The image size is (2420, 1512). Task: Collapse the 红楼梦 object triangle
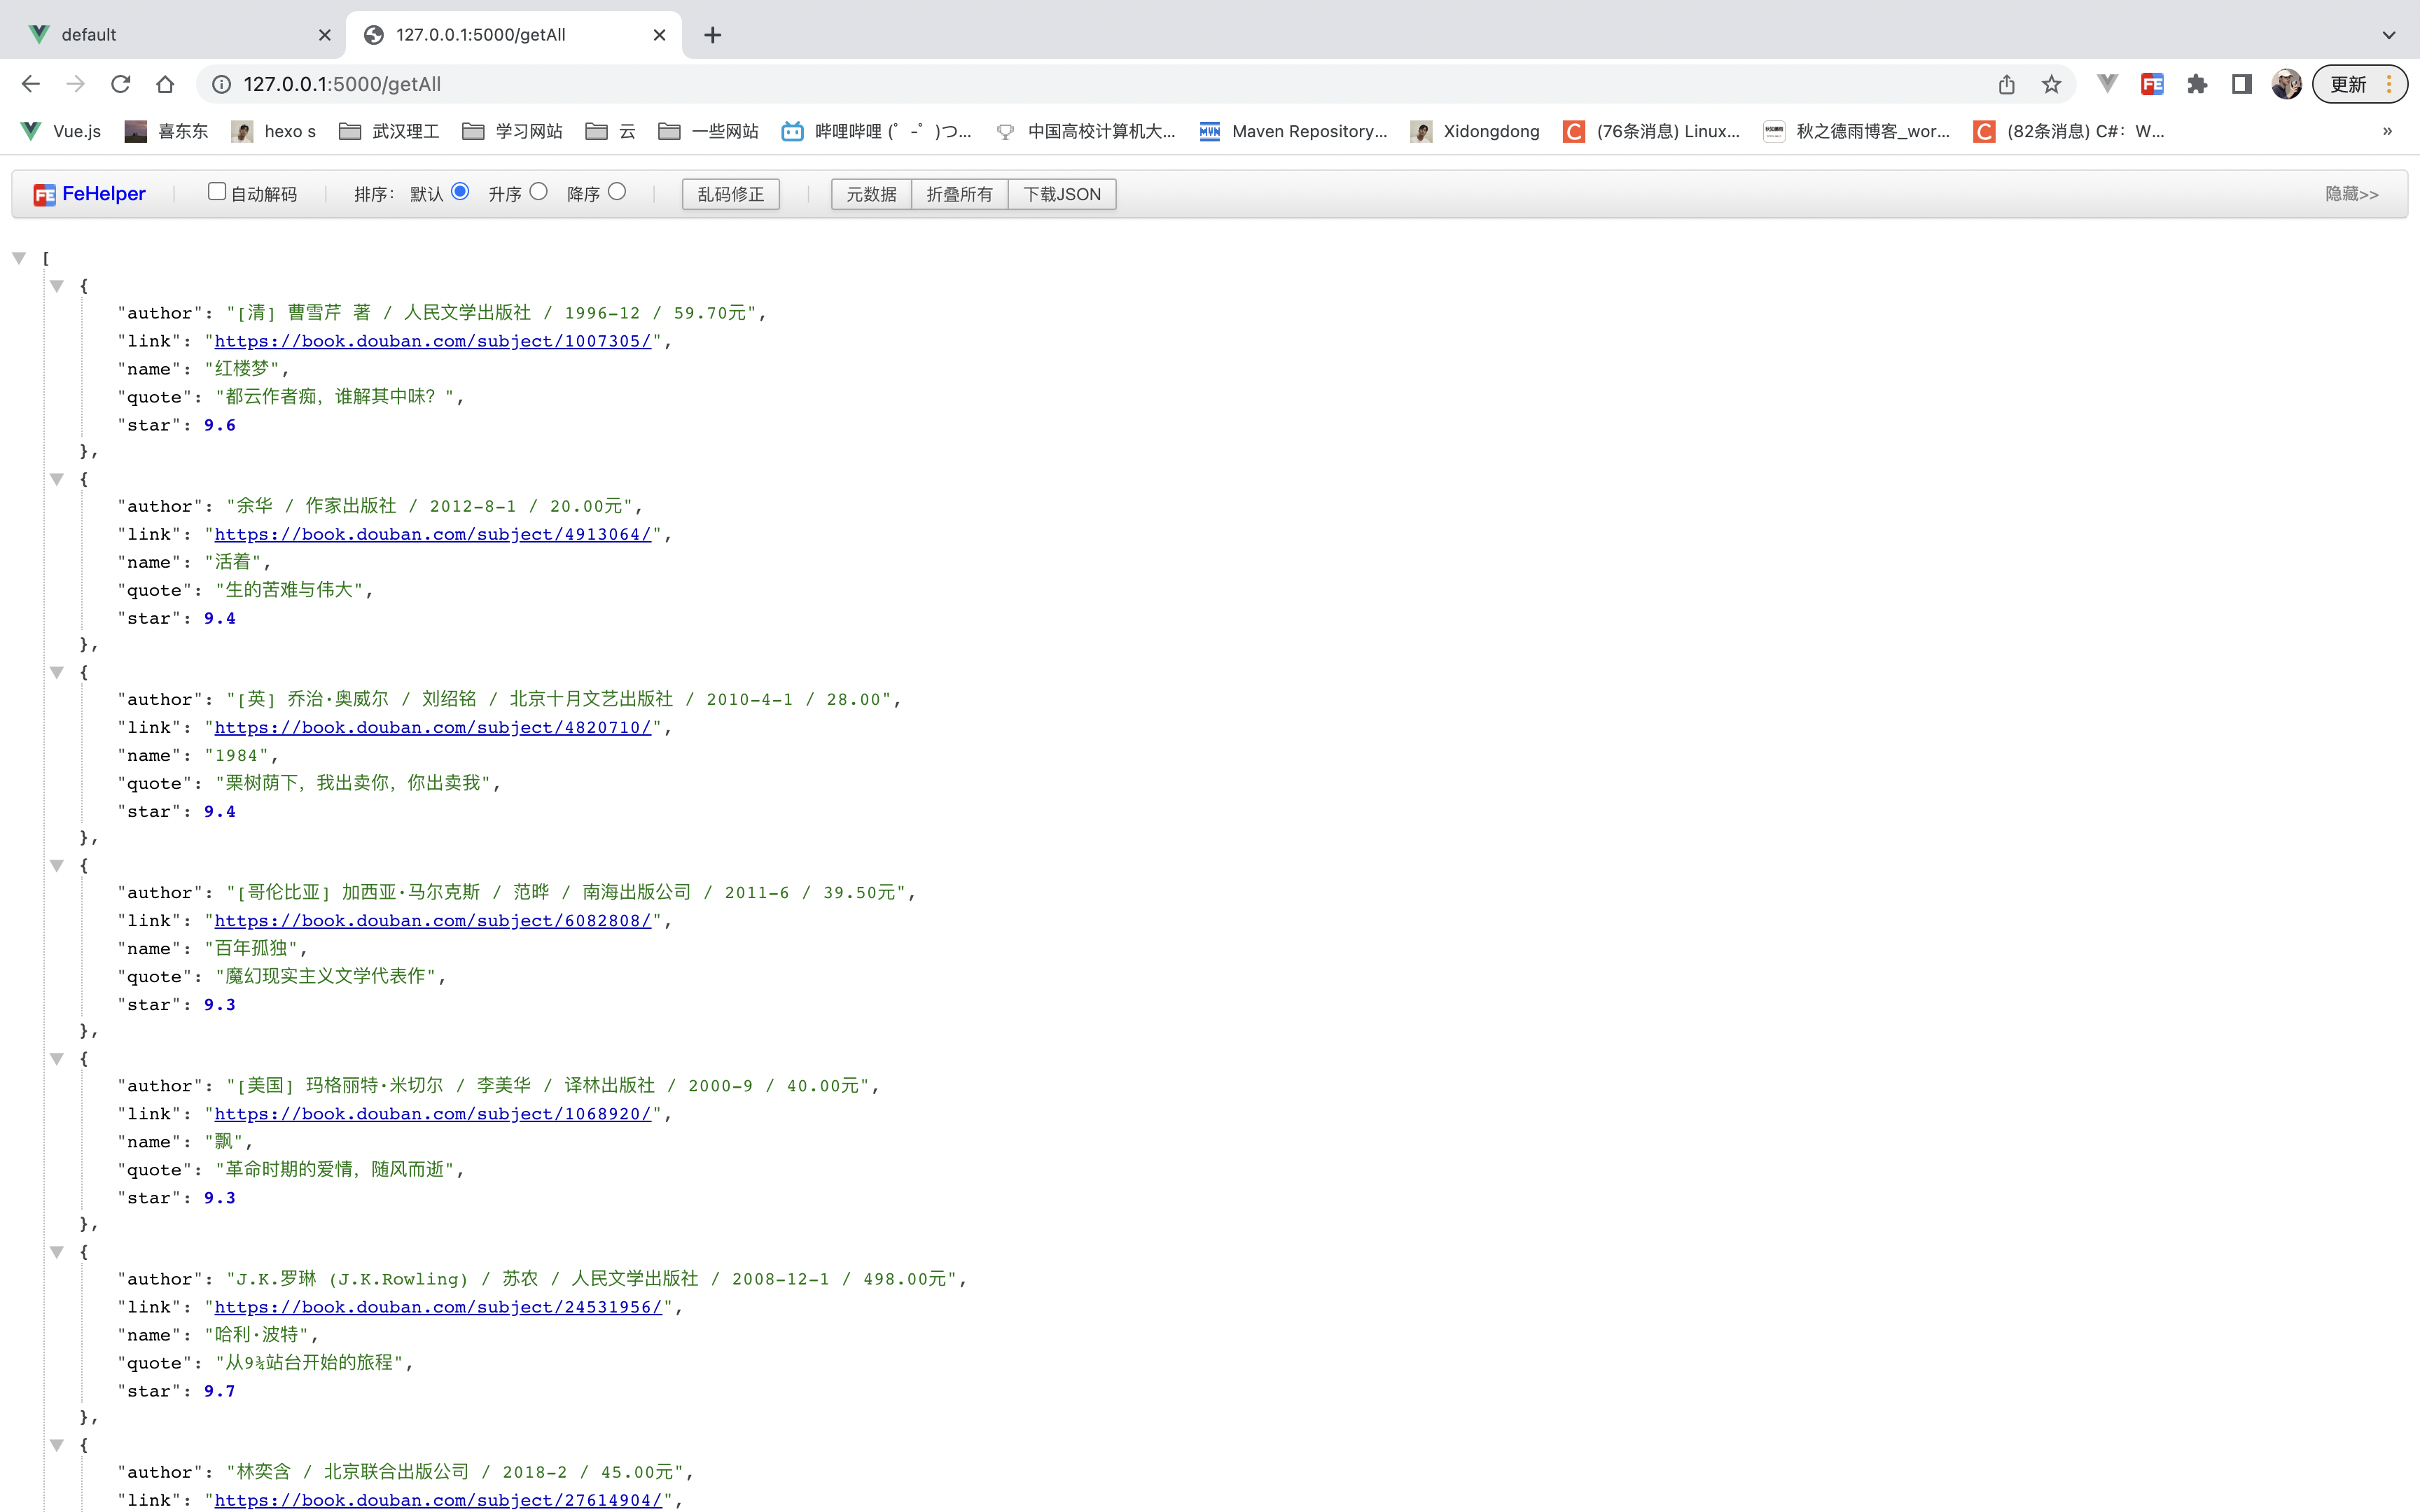coord(57,286)
